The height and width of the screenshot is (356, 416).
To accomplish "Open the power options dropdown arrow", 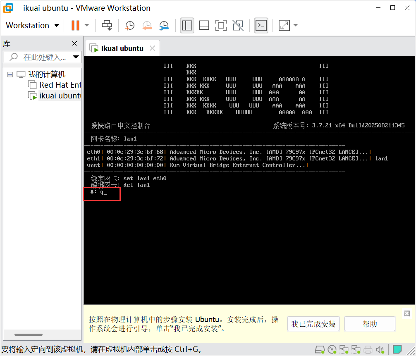I will tap(87, 26).
